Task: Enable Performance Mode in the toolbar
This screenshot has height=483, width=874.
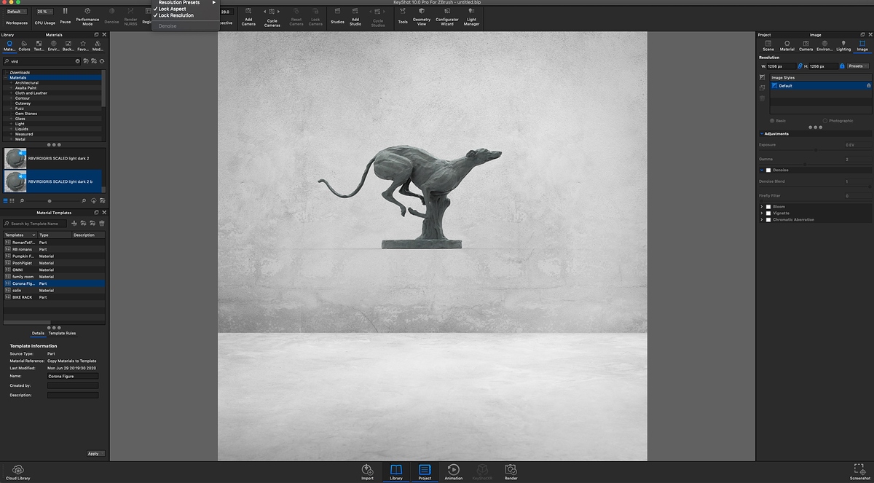Action: pos(87,16)
